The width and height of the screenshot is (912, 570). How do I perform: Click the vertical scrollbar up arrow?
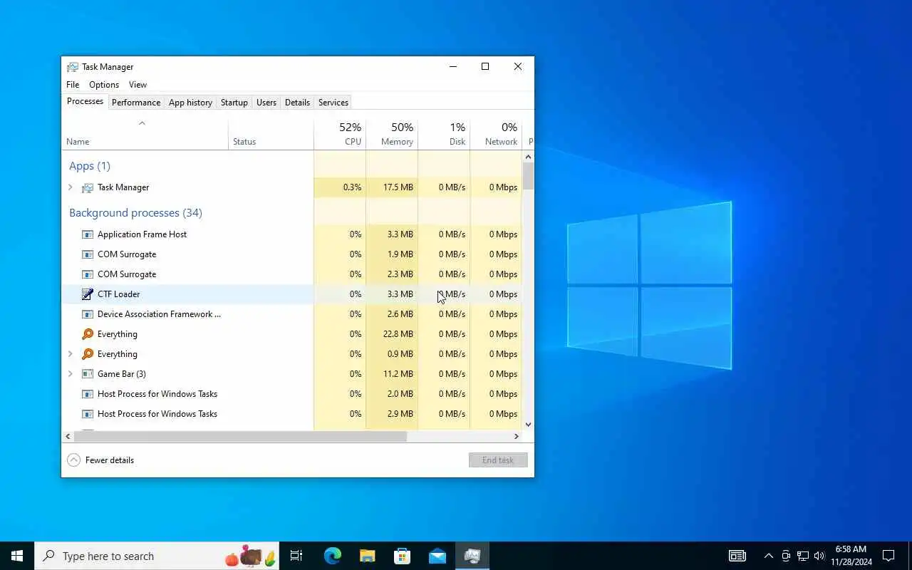pyautogui.click(x=528, y=157)
